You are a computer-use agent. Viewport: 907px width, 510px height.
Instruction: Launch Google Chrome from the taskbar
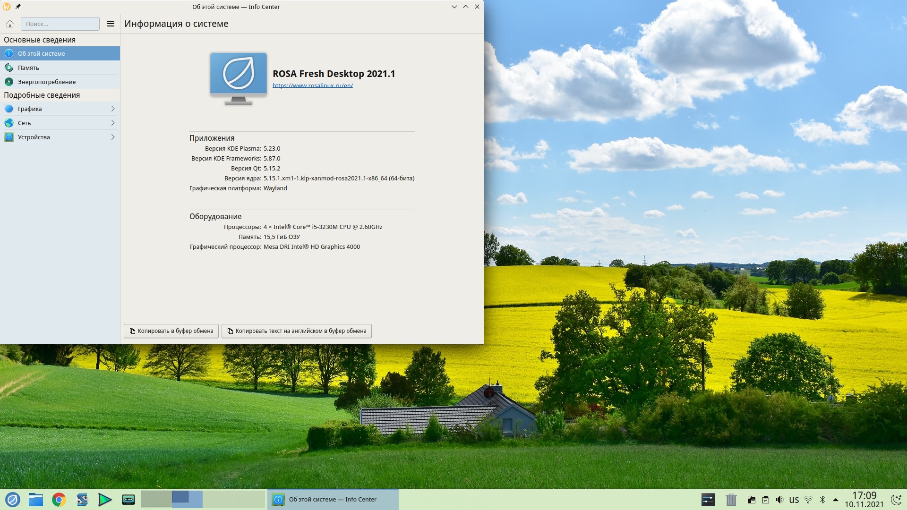(x=59, y=499)
